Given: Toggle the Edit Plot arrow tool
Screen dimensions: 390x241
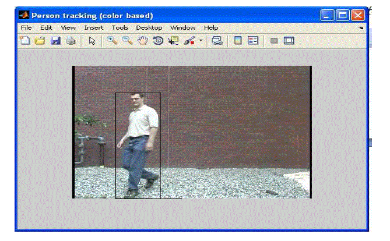Looking at the screenshot, I should coord(92,41).
